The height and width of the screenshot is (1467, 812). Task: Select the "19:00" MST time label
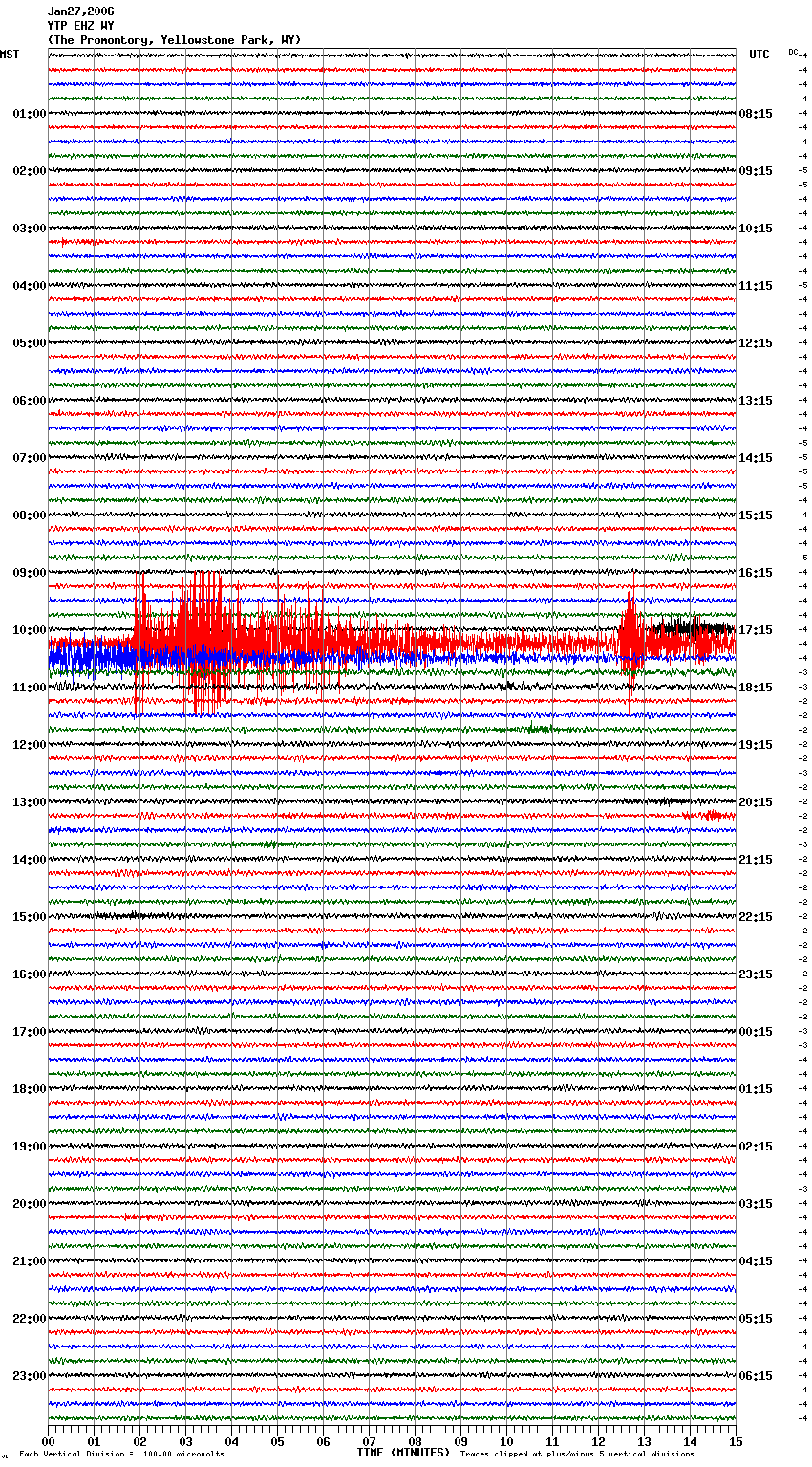point(30,1147)
